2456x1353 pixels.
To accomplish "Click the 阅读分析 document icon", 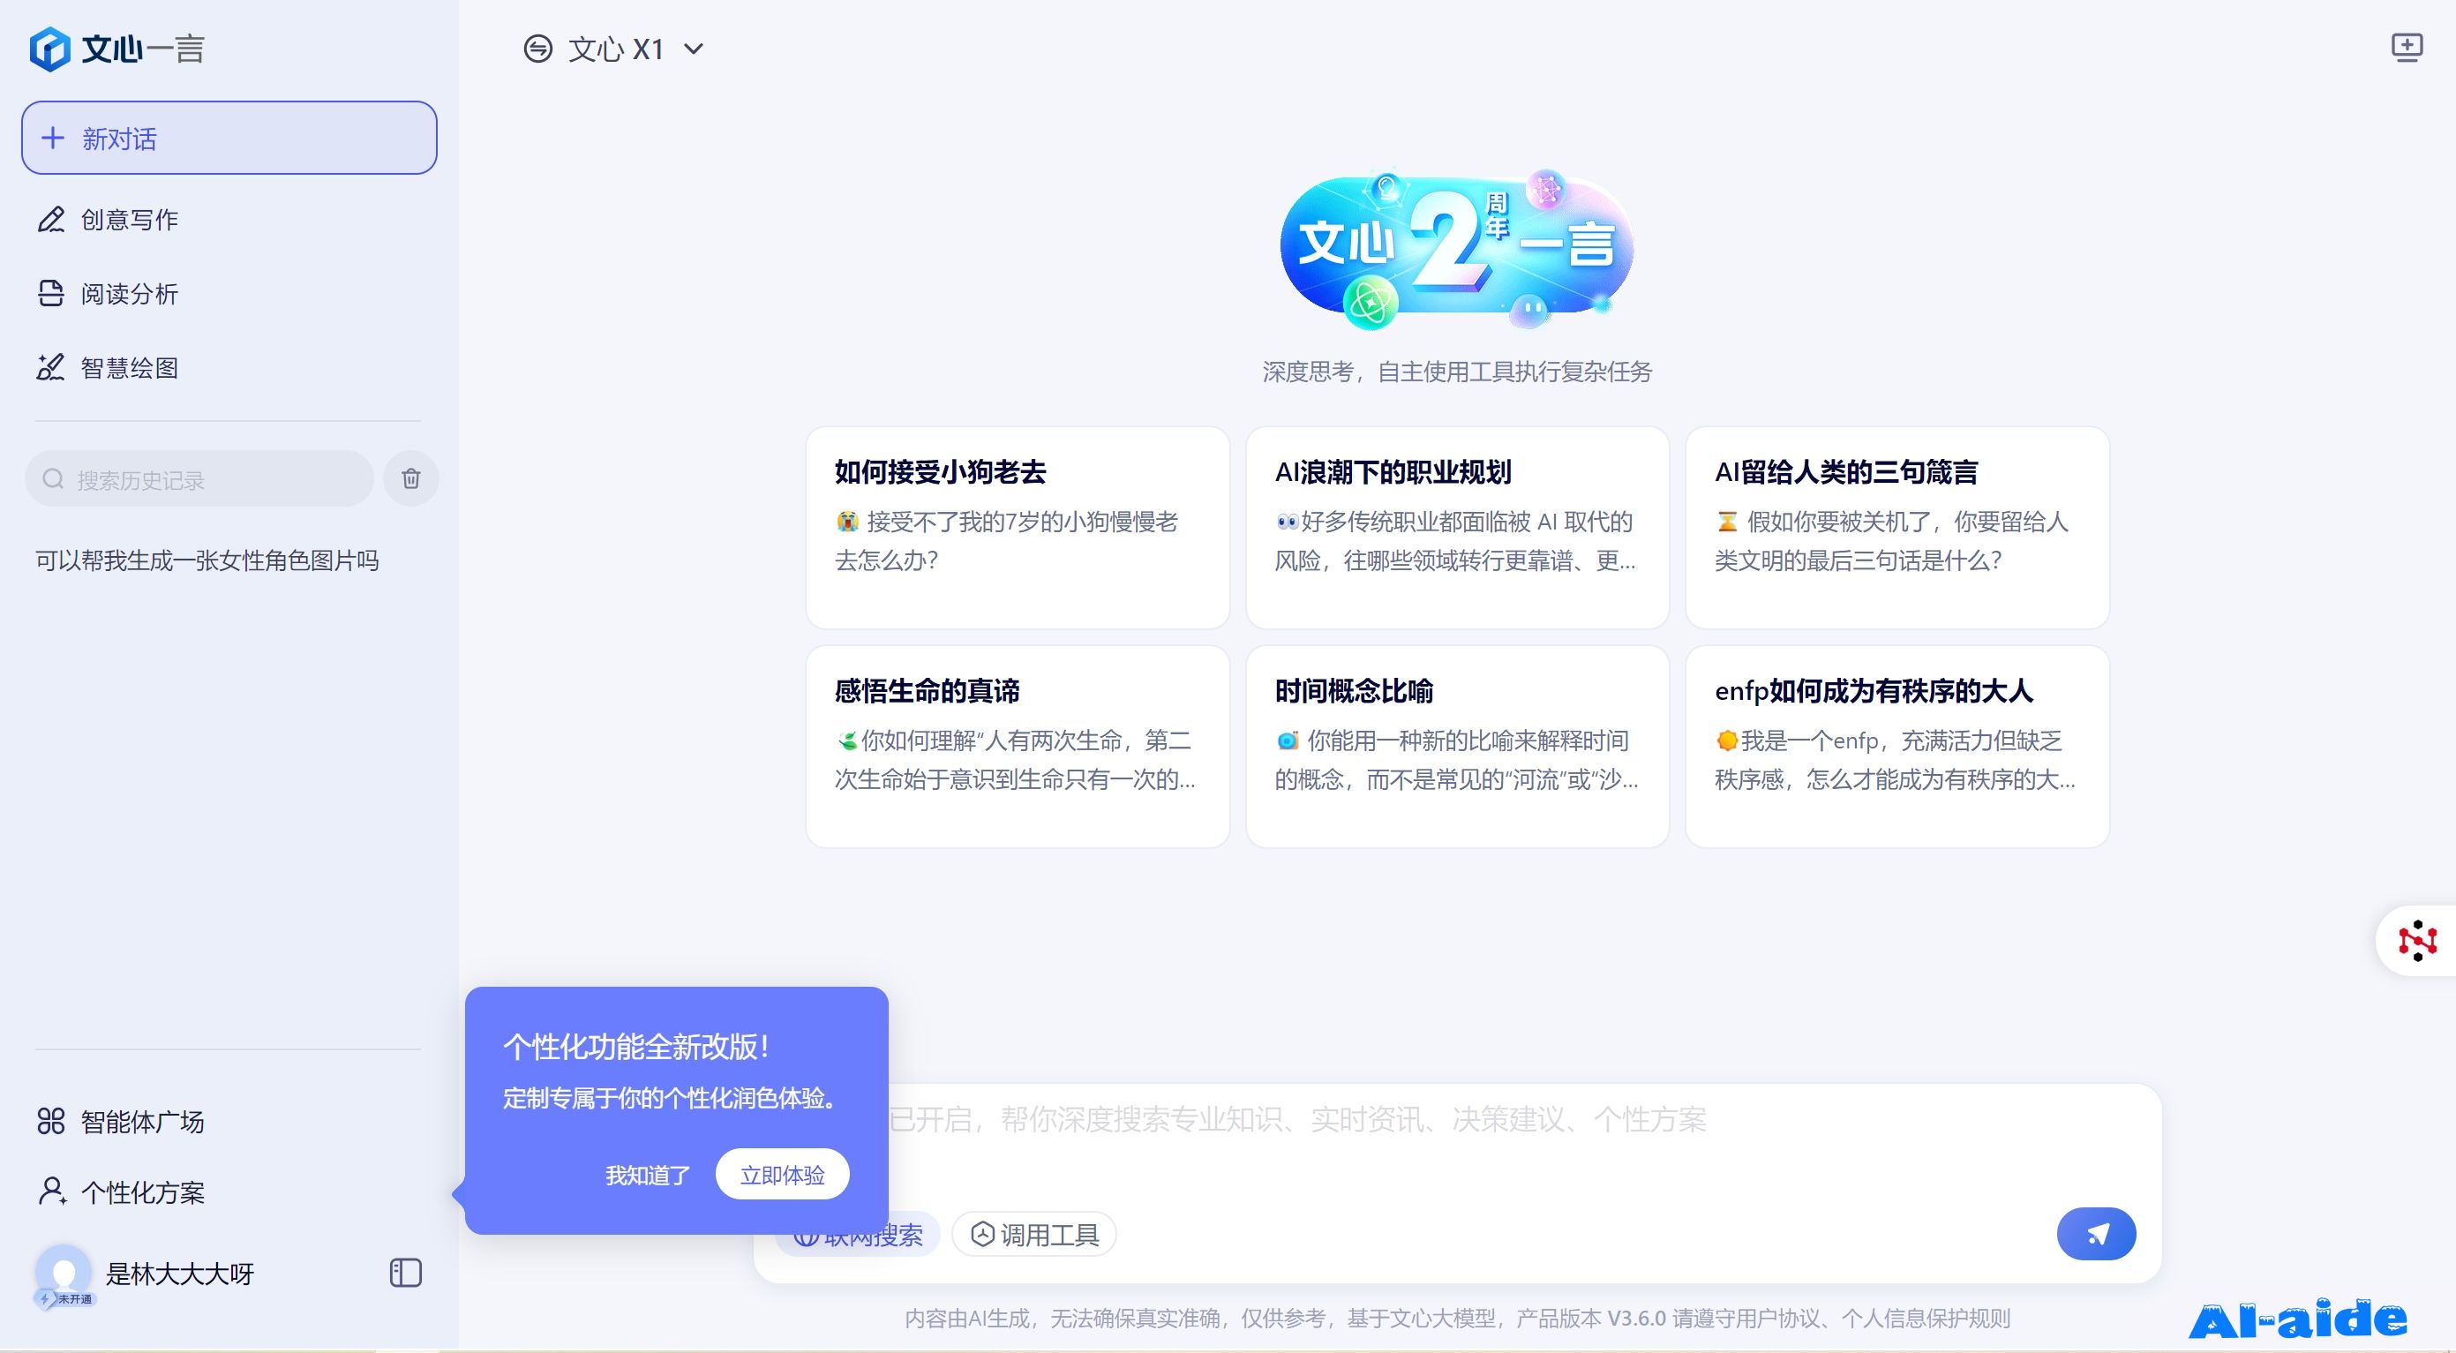I will point(51,294).
